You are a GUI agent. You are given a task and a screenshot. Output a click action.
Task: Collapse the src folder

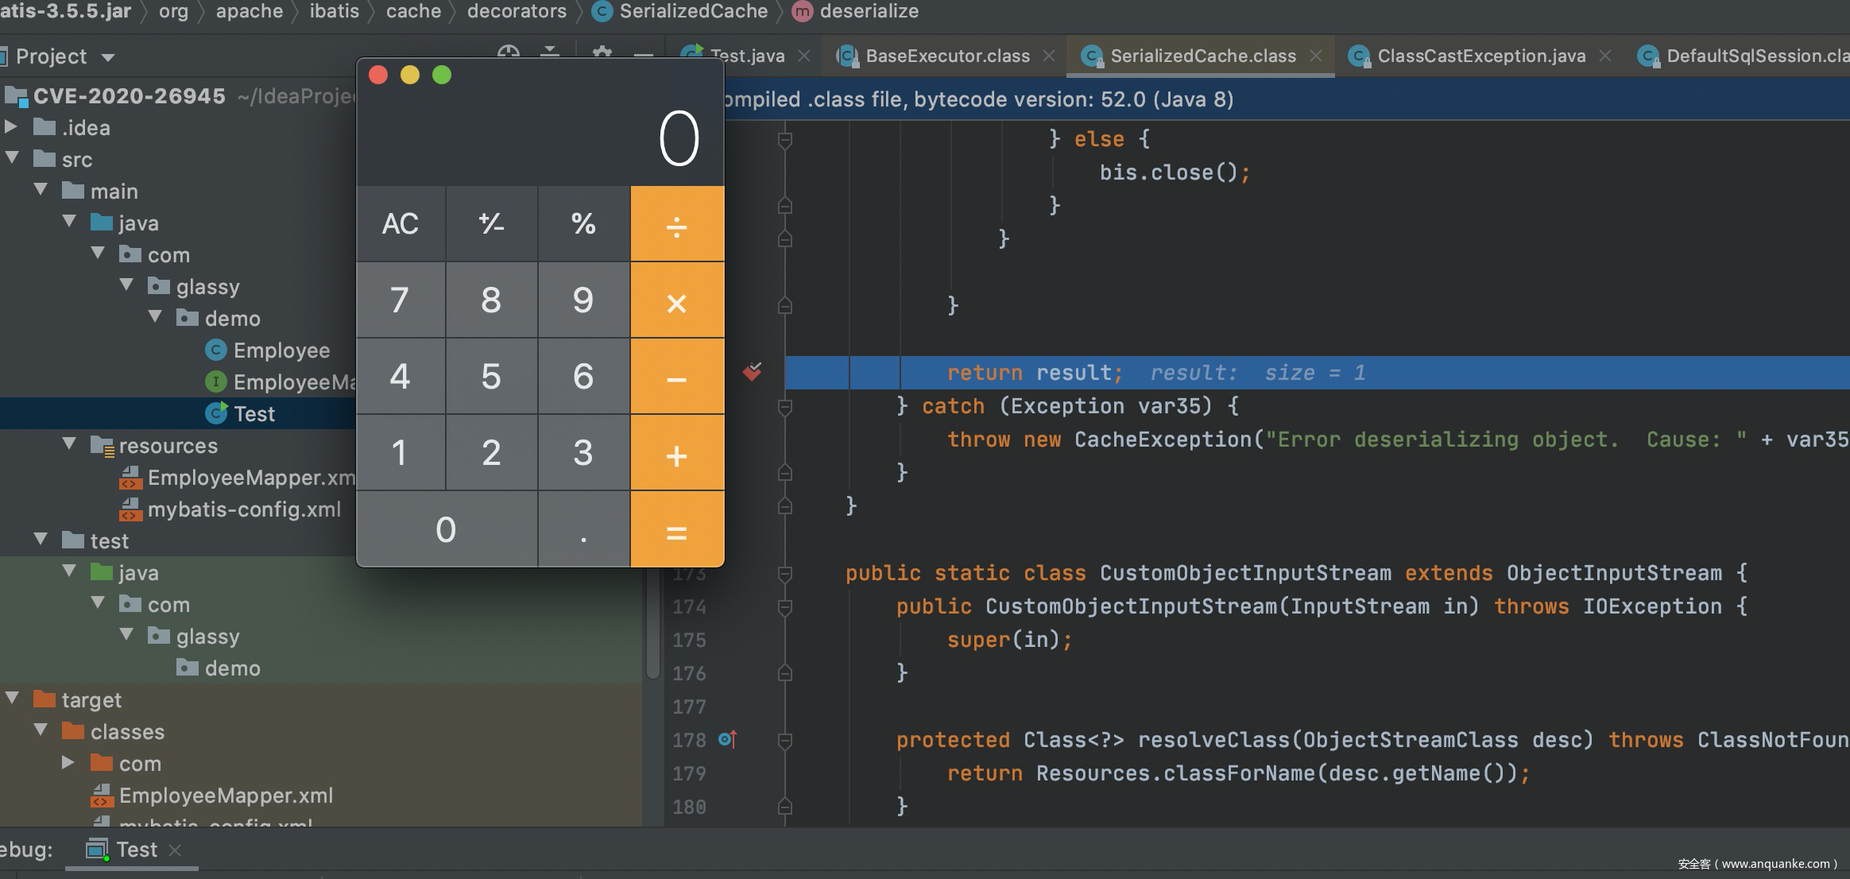(12, 158)
